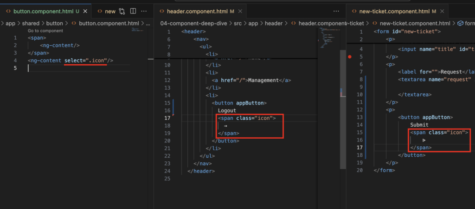Click the split editor icon

tap(133, 11)
